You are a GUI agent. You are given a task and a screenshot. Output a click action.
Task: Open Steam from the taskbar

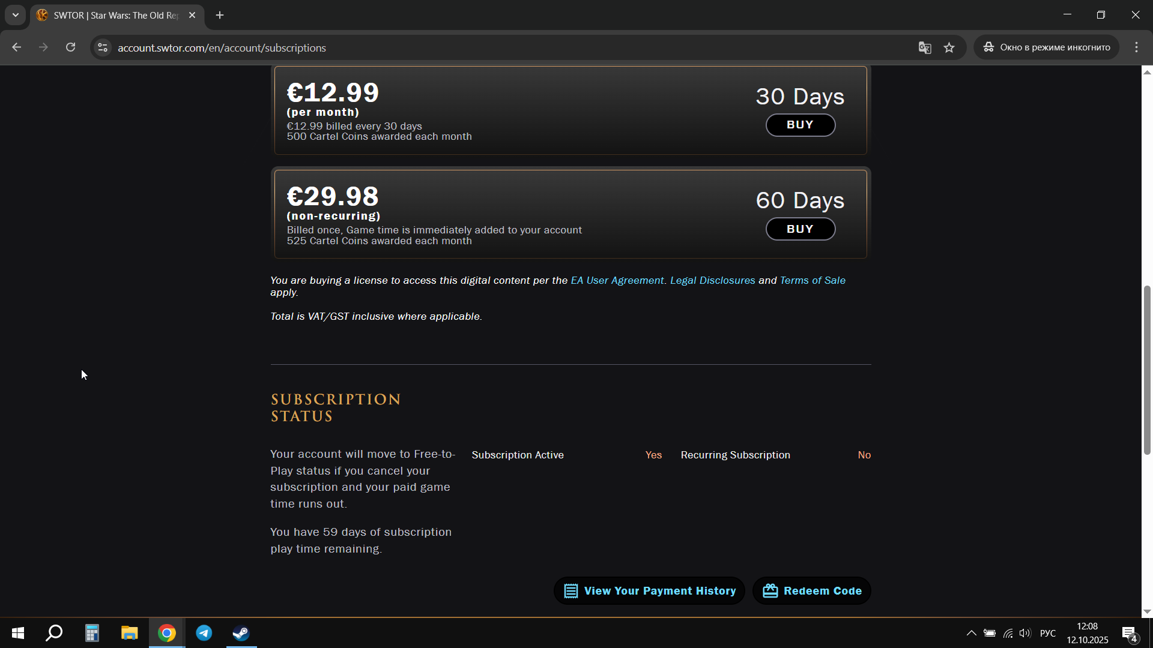pyautogui.click(x=241, y=633)
